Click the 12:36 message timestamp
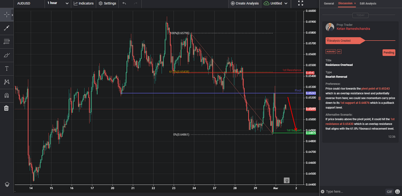The image size is (402, 196). 392,137
